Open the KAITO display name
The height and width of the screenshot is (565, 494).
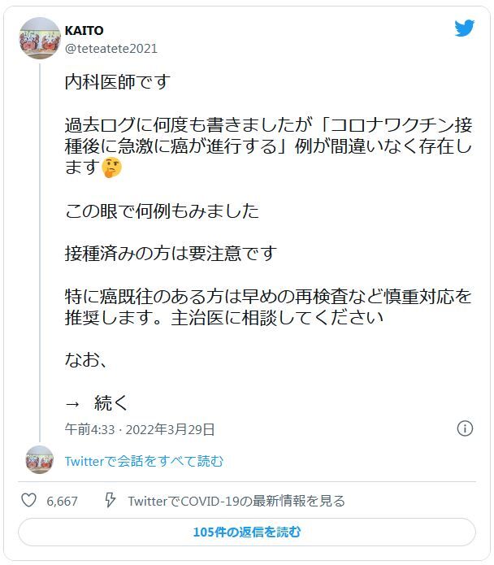pos(84,30)
